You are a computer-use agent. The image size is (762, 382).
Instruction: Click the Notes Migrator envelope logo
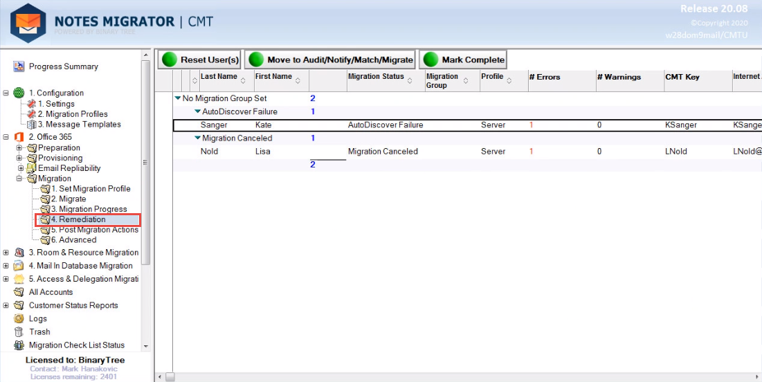point(28,23)
